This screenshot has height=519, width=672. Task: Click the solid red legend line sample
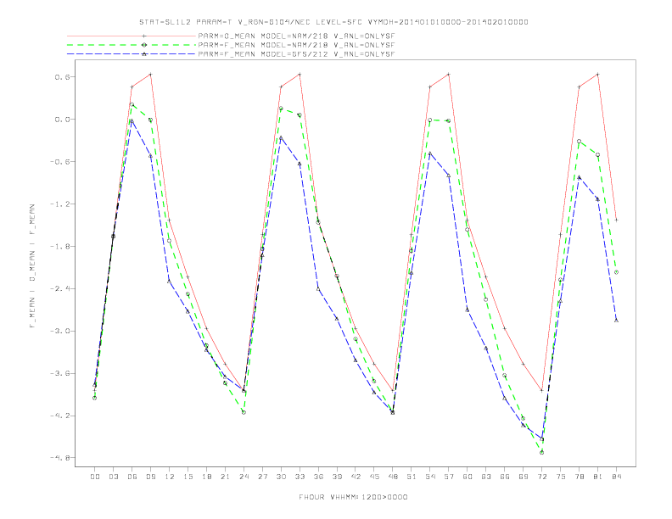click(x=132, y=36)
